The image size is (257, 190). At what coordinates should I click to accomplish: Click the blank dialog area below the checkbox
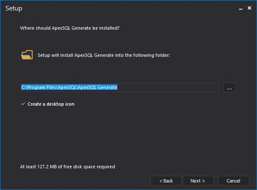pyautogui.click(x=128, y=133)
